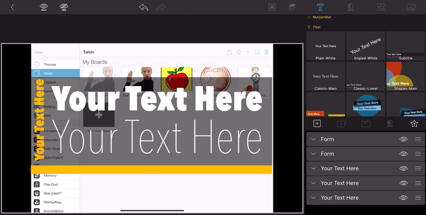Expand the first Form layer chevron
The width and height of the screenshot is (426, 215).
point(313,139)
